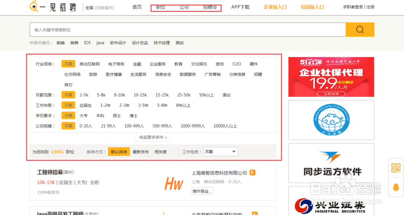
Task: Open the 招聘会 navigation tab
Action: [x=210, y=7]
